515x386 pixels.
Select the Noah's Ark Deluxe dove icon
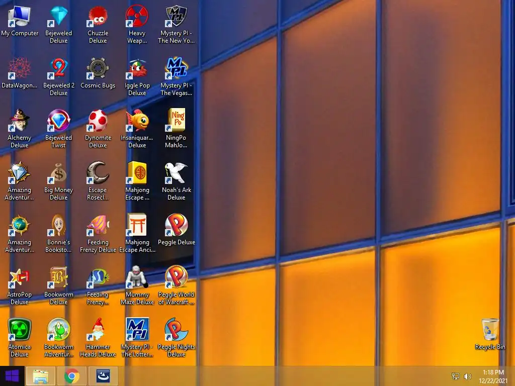click(x=177, y=173)
